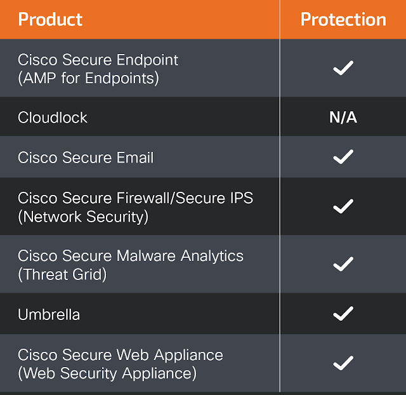
Task: Click the checkmark for Cisco Secure Endpoint
Action: point(343,68)
